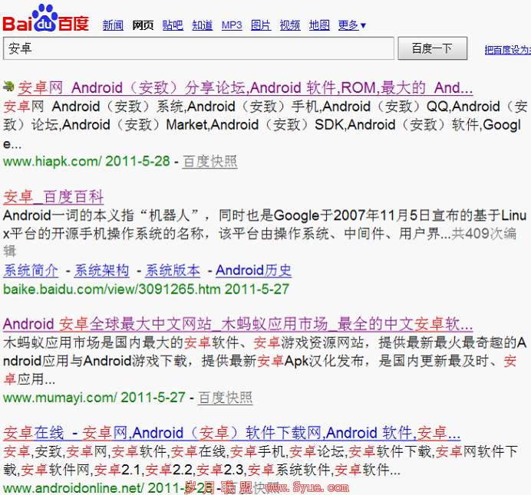Click the www.hiapk.com/ green URL text
Viewport: 531px width, 495px height.
coord(52,161)
